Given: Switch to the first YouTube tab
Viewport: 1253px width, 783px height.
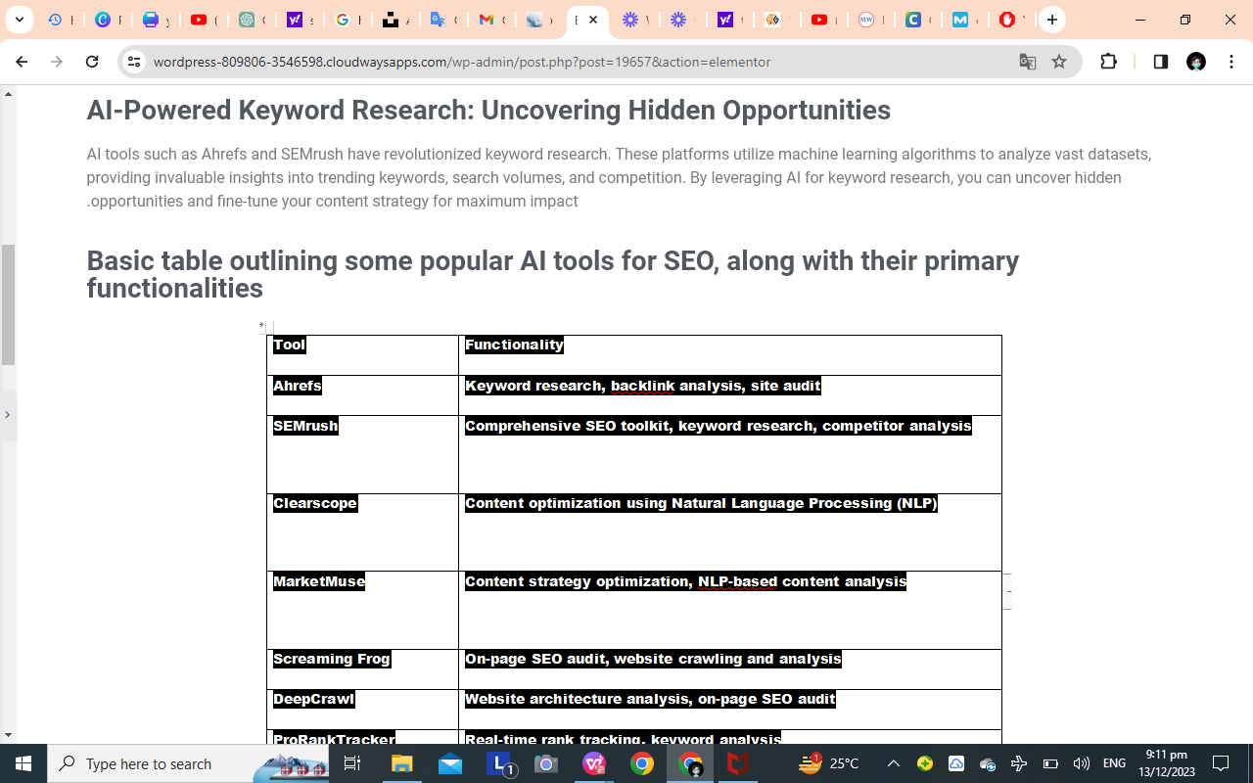Looking at the screenshot, I should 204,20.
